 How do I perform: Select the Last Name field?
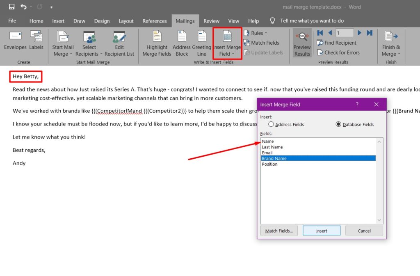point(318,147)
